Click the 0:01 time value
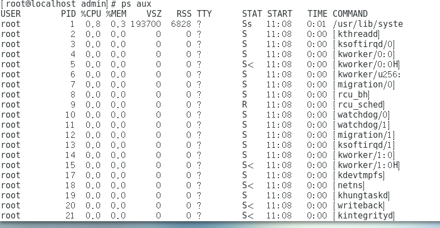Image resolution: width=440 pixels, height=228 pixels. click(317, 24)
